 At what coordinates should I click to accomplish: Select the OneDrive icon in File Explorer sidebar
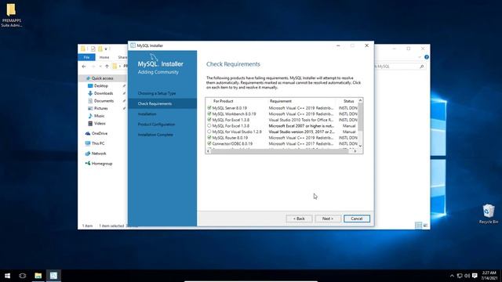pyautogui.click(x=88, y=133)
